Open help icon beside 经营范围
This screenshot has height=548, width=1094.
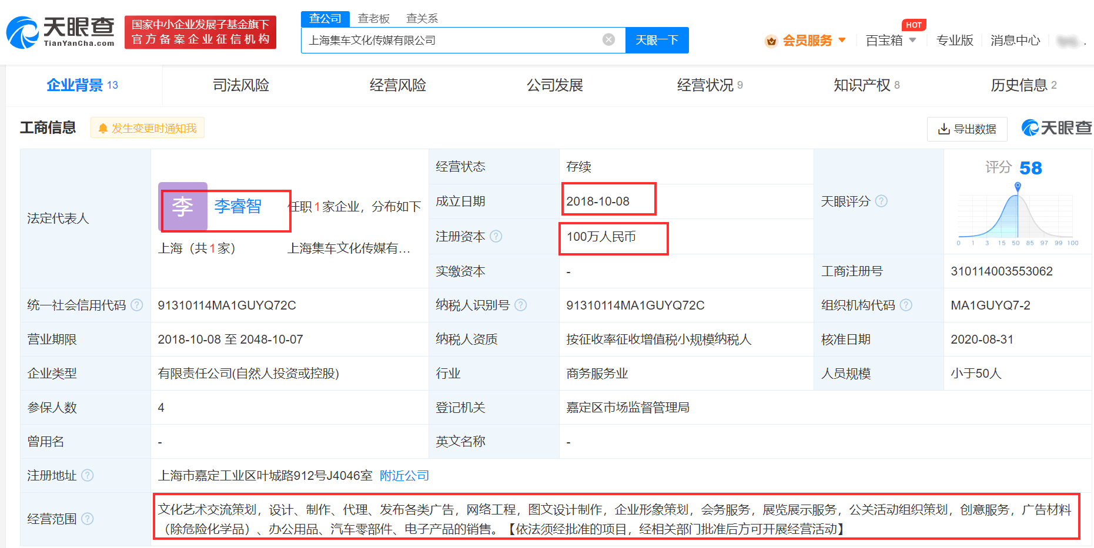(88, 519)
